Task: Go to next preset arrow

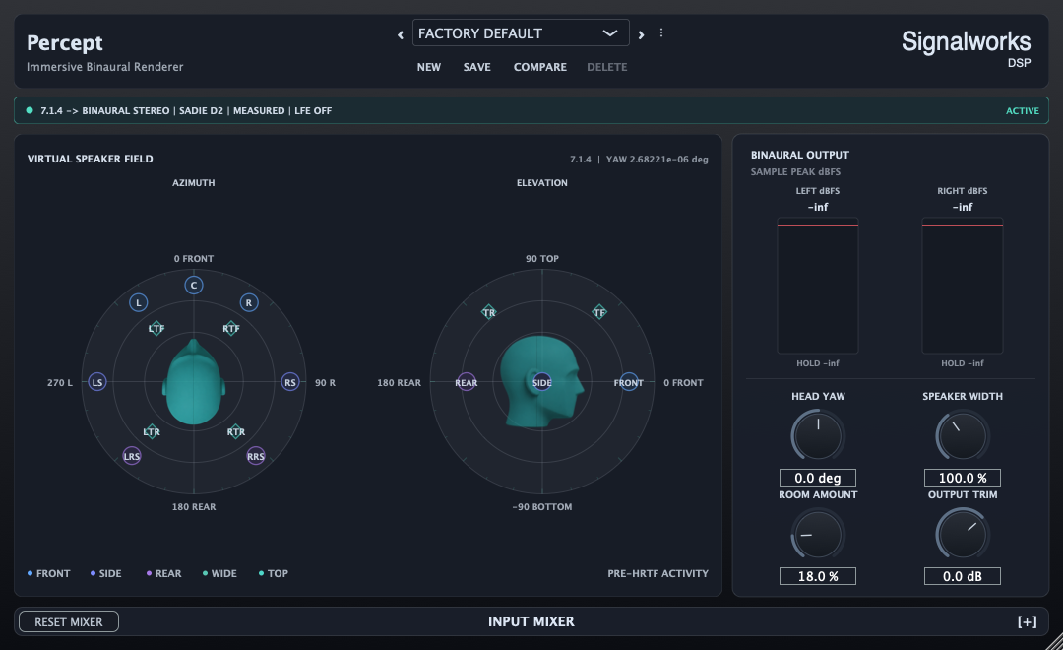Action: pyautogui.click(x=641, y=34)
